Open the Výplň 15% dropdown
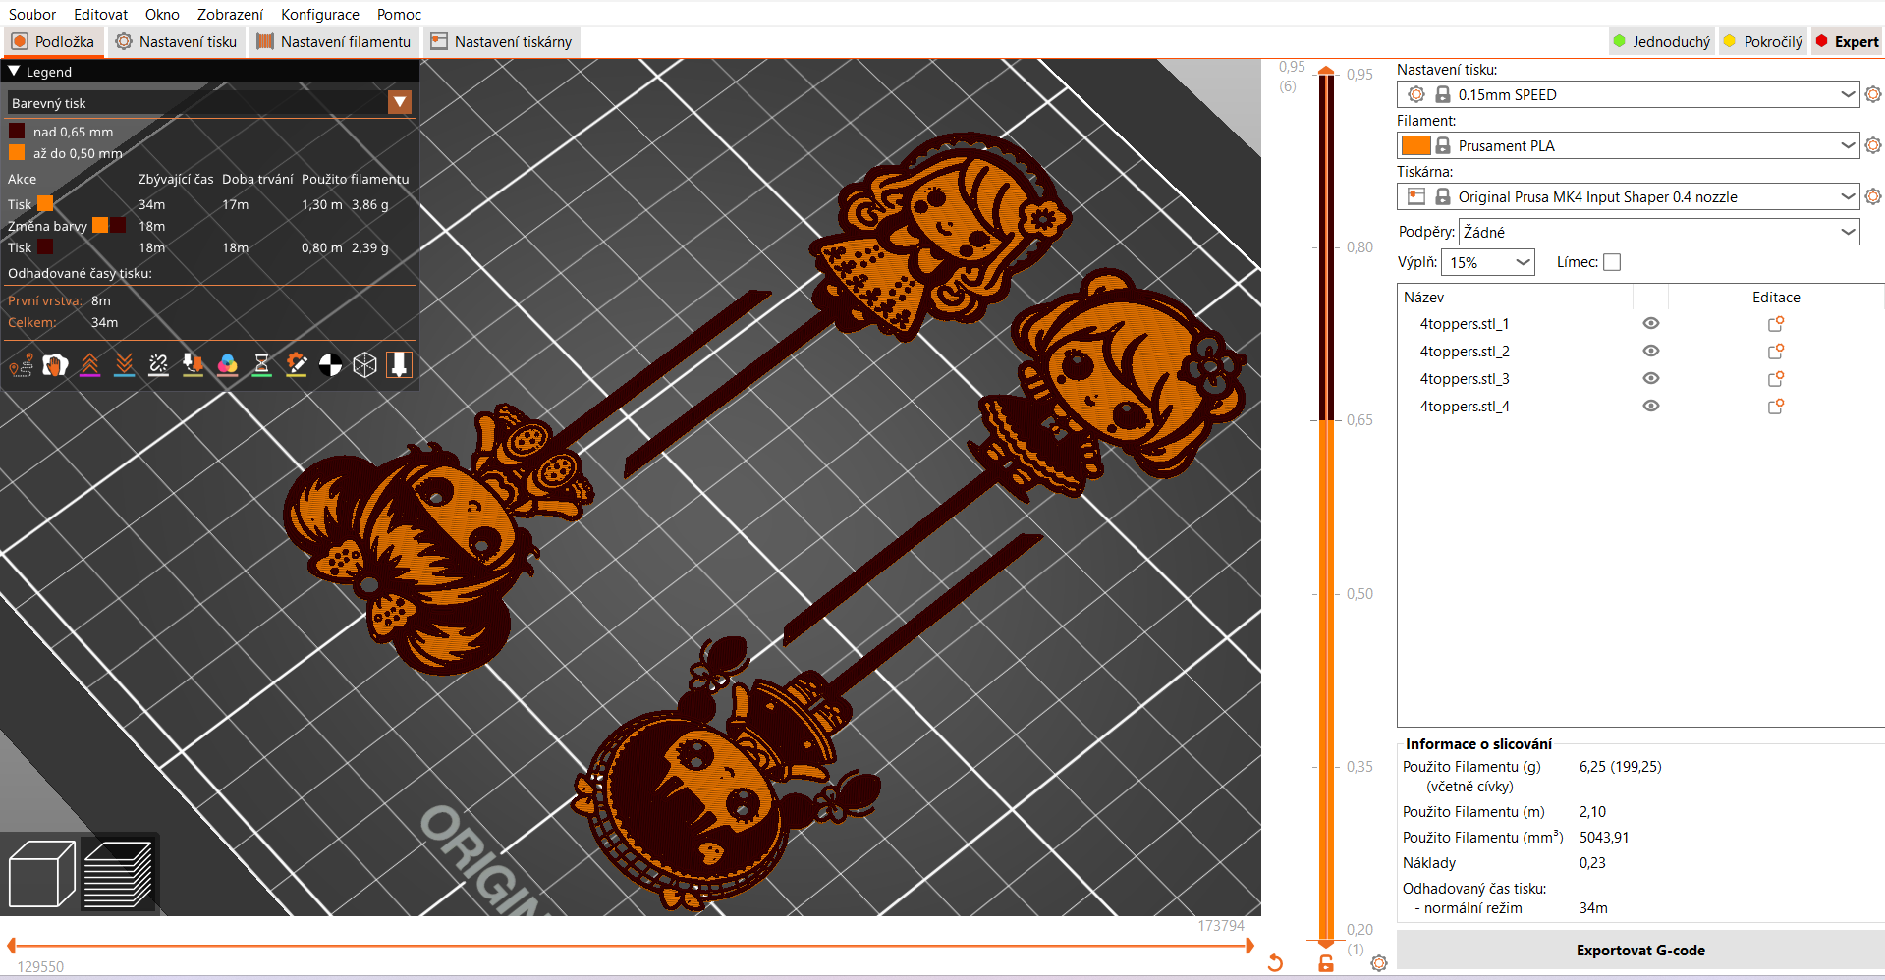 tap(1488, 262)
